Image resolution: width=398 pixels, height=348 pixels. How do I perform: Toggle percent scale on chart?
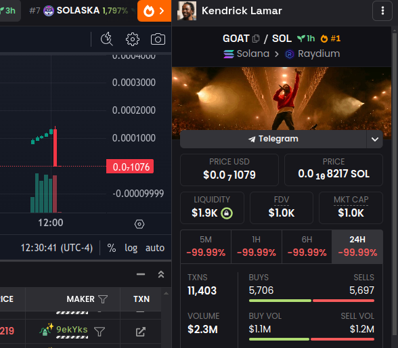click(112, 248)
